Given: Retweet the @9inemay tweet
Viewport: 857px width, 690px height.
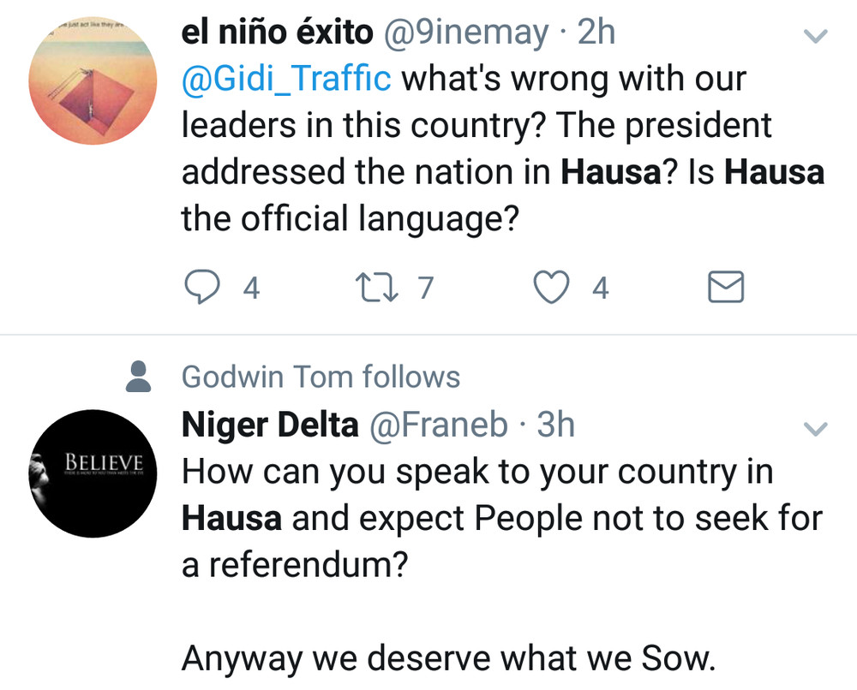Looking at the screenshot, I should 376,287.
